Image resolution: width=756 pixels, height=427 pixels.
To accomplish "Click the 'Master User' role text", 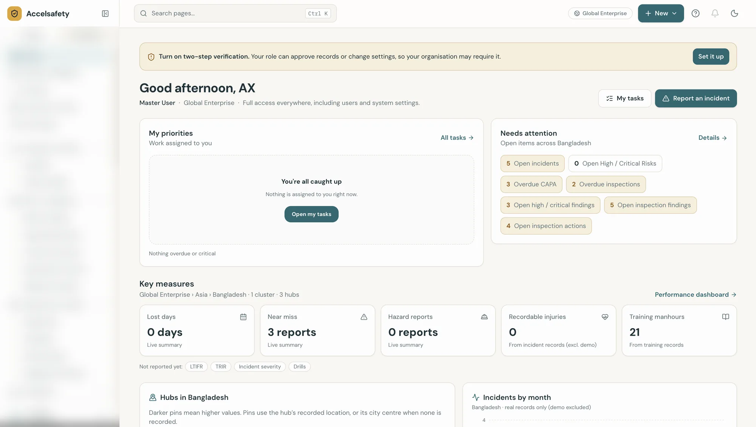I will [x=157, y=103].
